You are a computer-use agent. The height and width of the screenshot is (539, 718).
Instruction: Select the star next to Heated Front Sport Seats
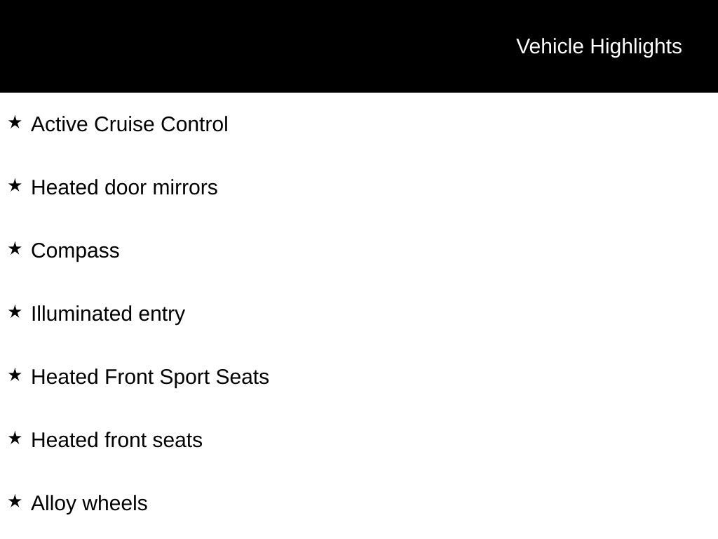15,375
